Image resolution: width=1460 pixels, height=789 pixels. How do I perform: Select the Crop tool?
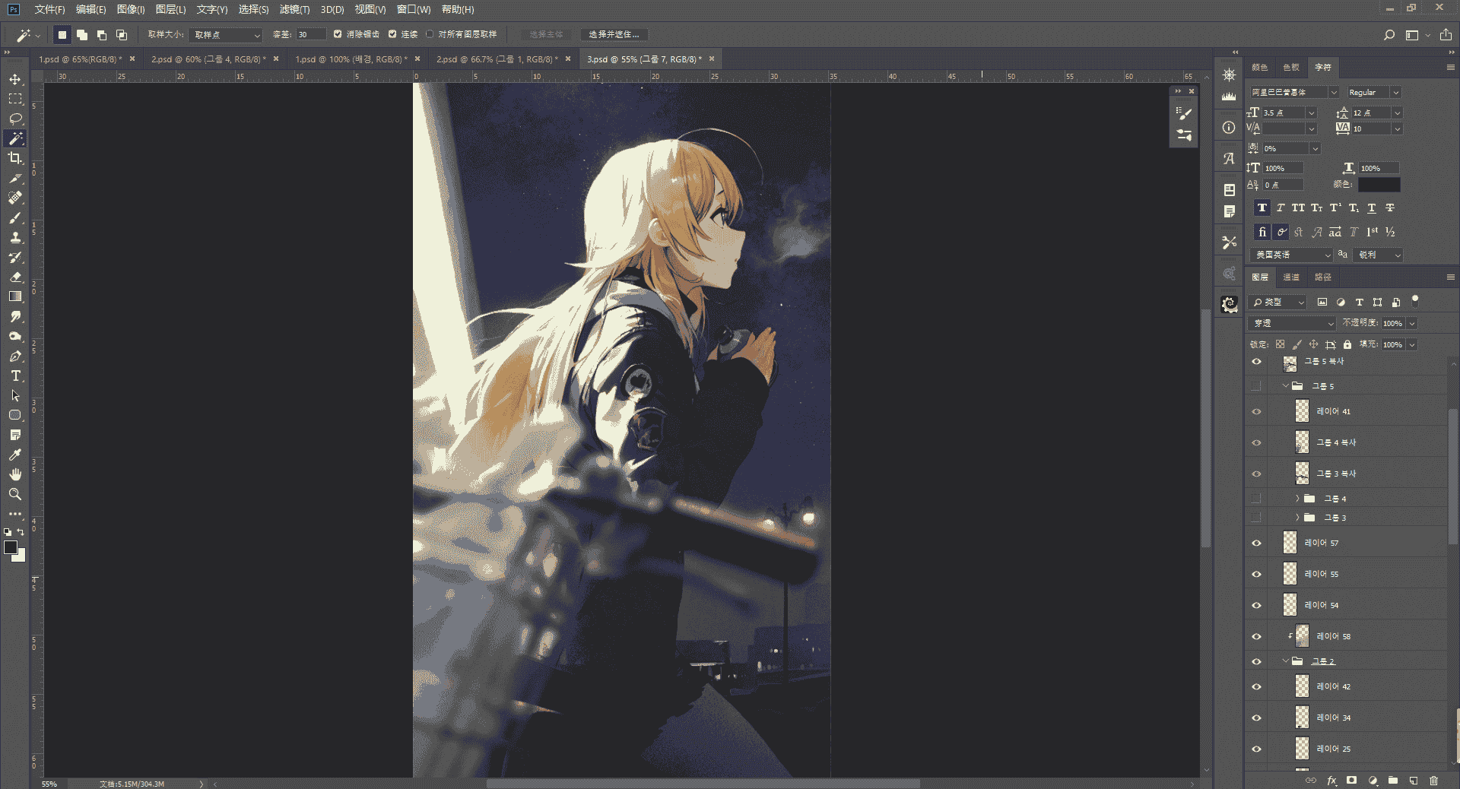coord(15,158)
